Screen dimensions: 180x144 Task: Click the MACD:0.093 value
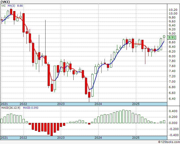31,108
